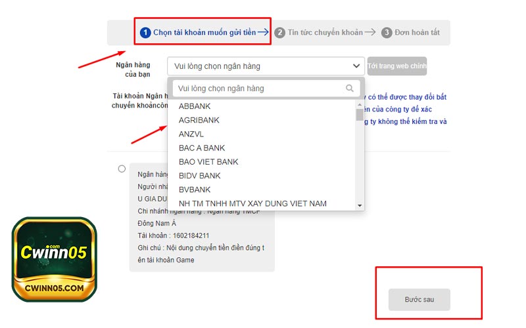Image resolution: width=526 pixels, height=328 pixels.
Task: Click the 'Bước sau' next button
Action: [x=419, y=300]
